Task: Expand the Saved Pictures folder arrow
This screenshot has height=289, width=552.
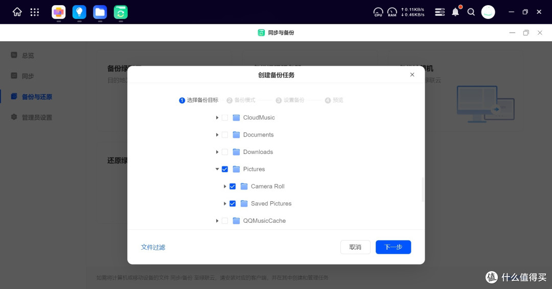Action: tap(224, 204)
